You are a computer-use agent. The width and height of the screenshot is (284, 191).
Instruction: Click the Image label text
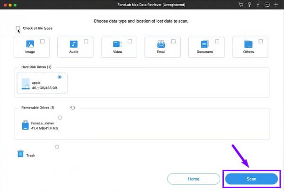pos(30,52)
